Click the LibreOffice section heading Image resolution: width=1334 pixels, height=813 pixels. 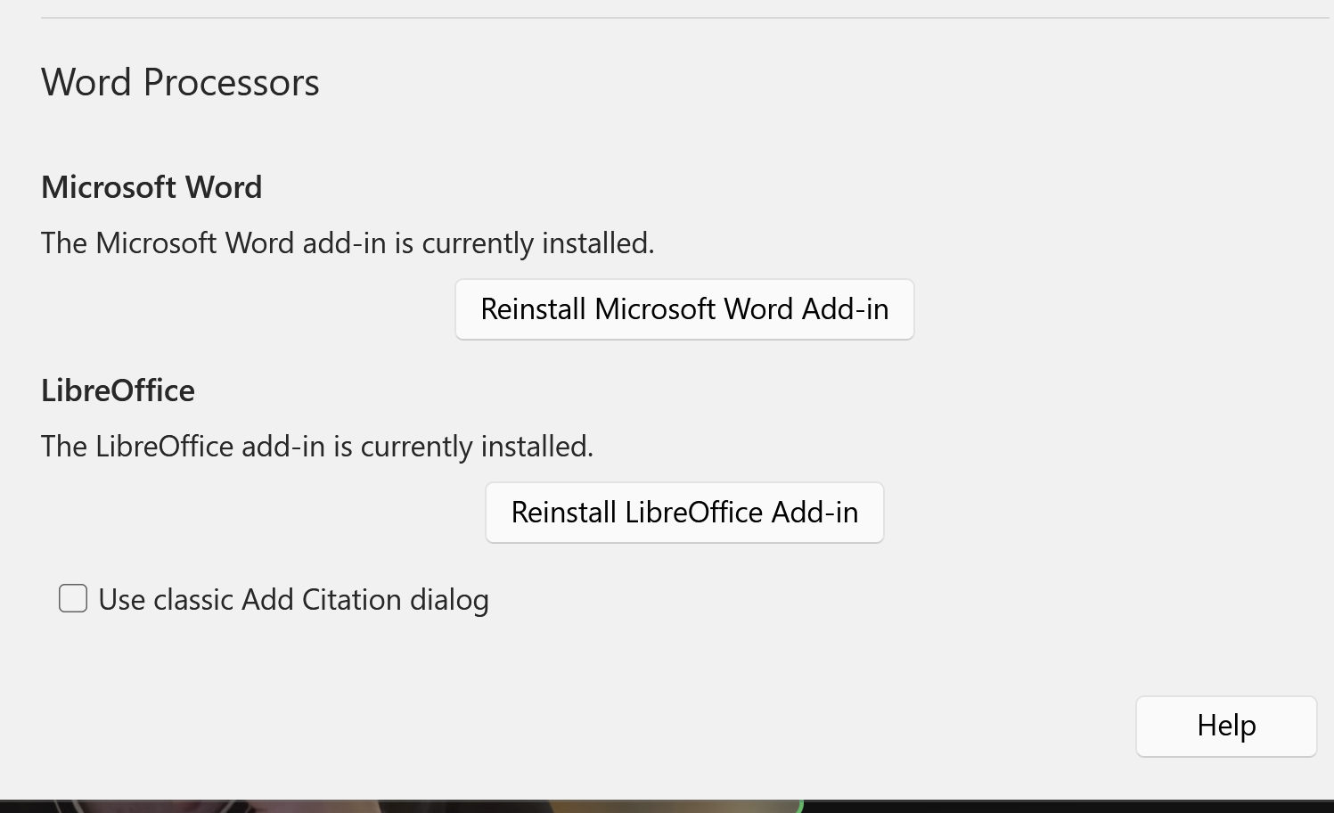[x=118, y=390]
